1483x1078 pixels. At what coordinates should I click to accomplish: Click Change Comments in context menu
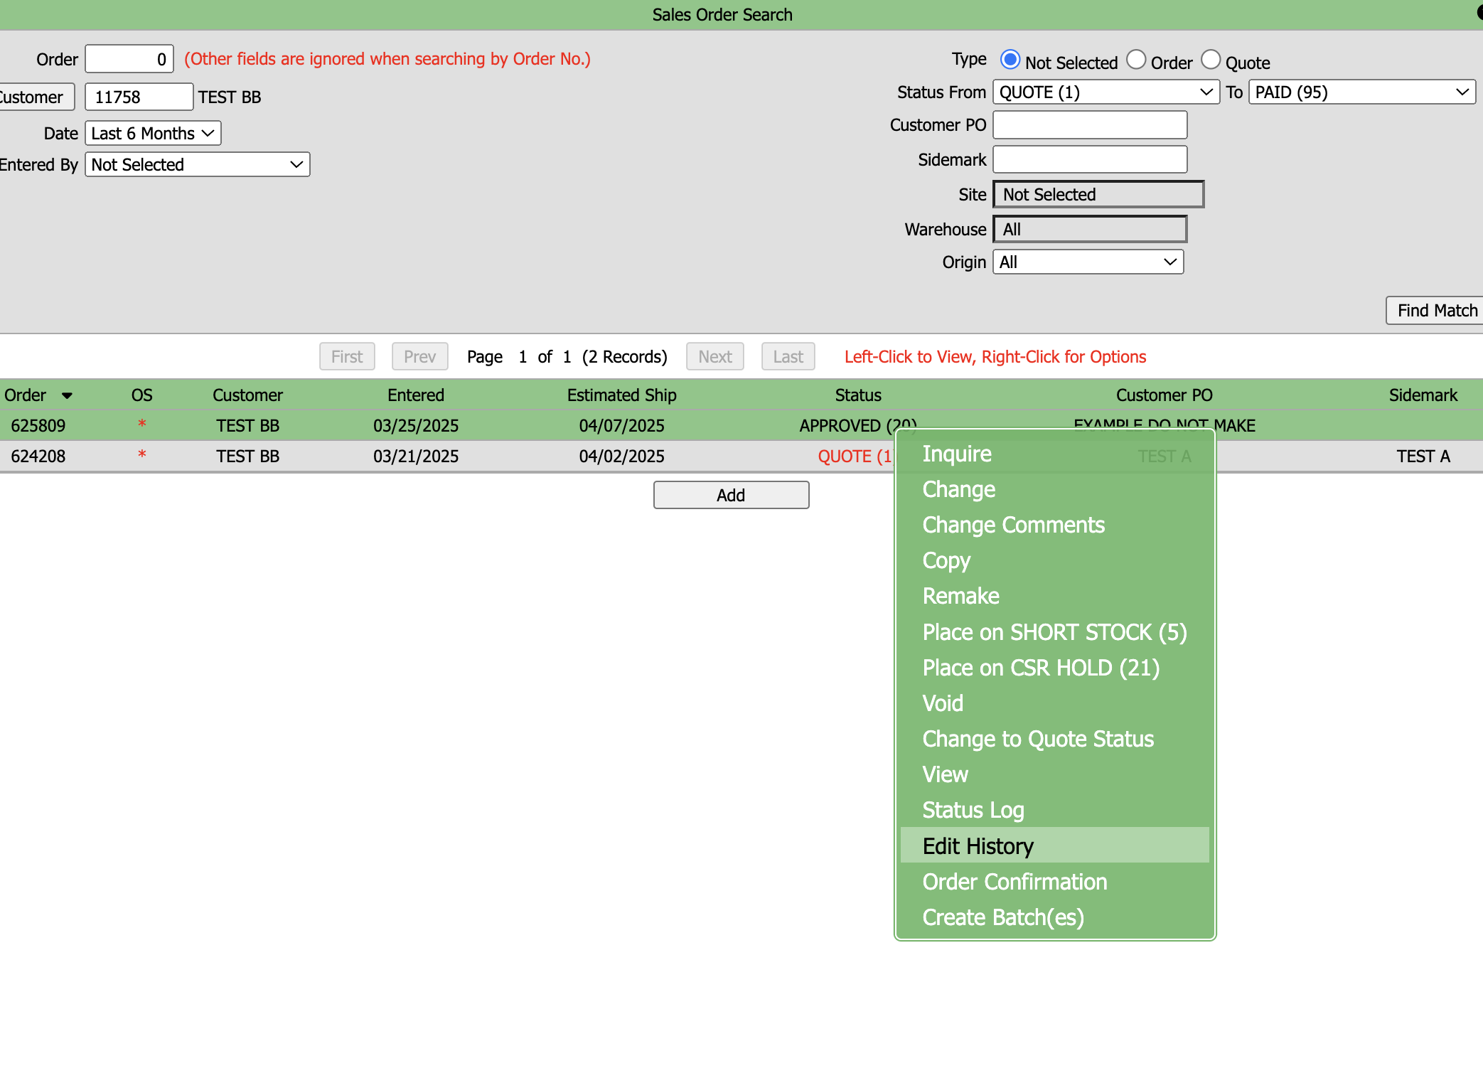[x=1013, y=525]
